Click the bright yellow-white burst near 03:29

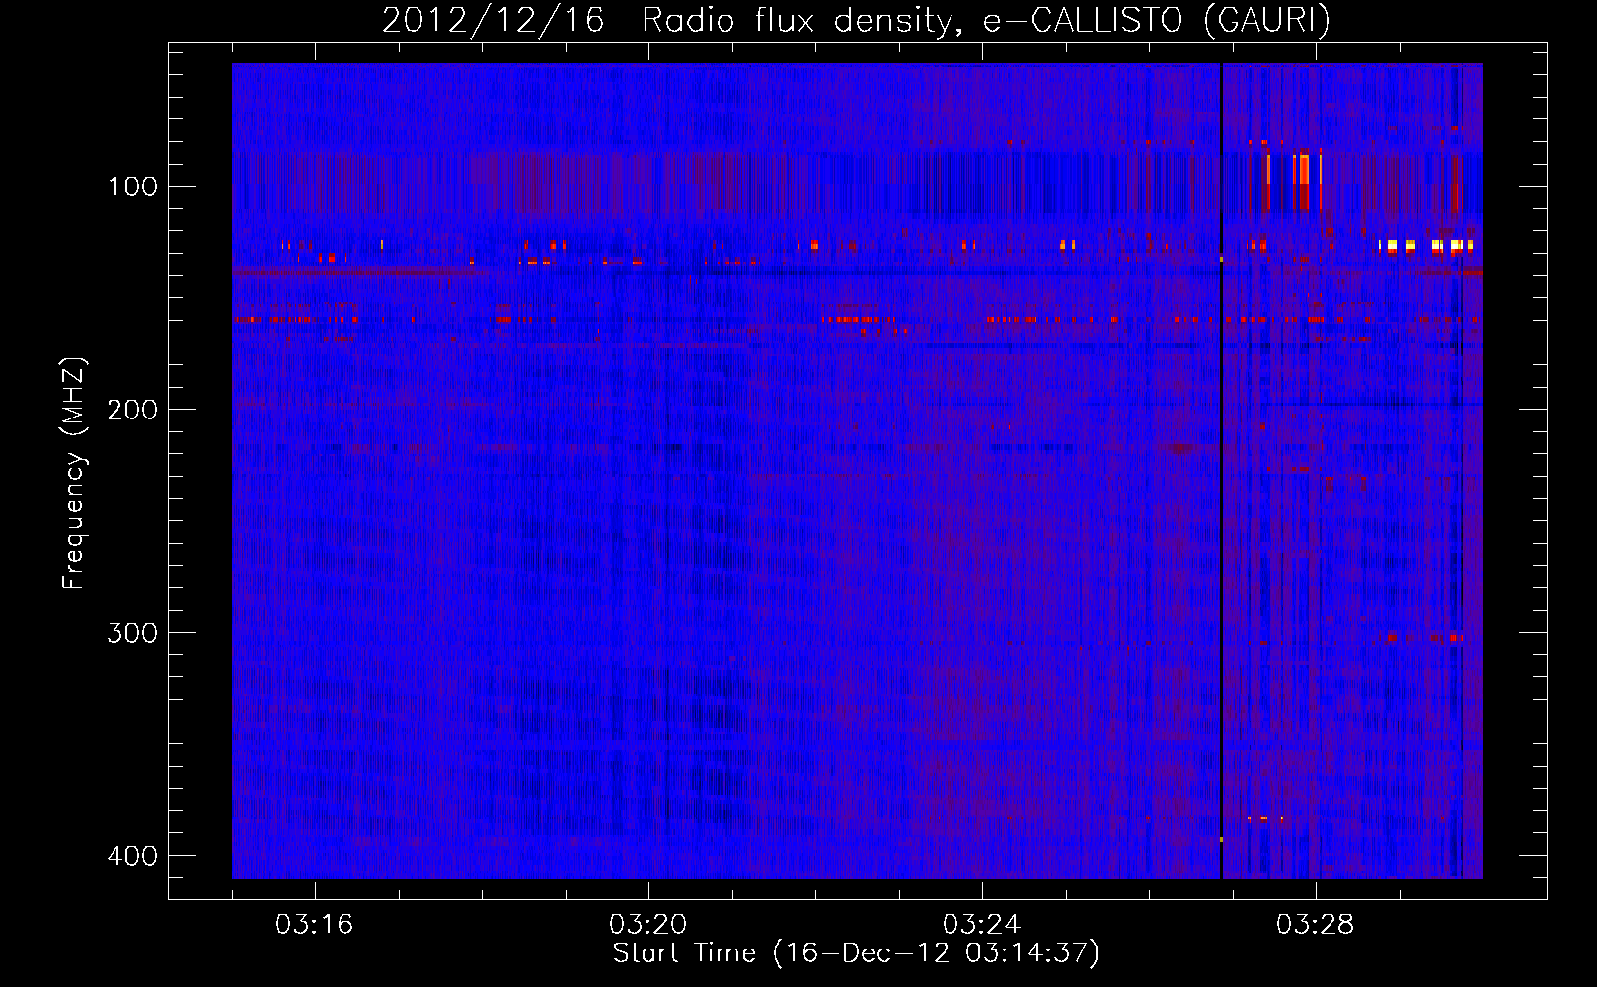click(x=1425, y=245)
